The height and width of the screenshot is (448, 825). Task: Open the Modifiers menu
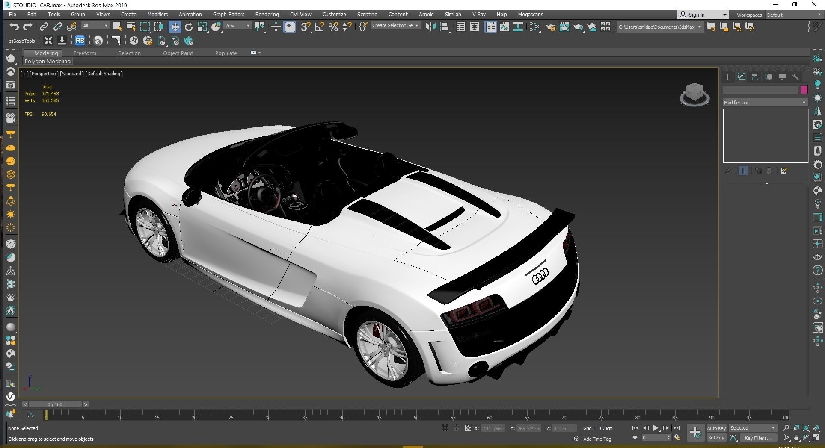click(x=157, y=14)
